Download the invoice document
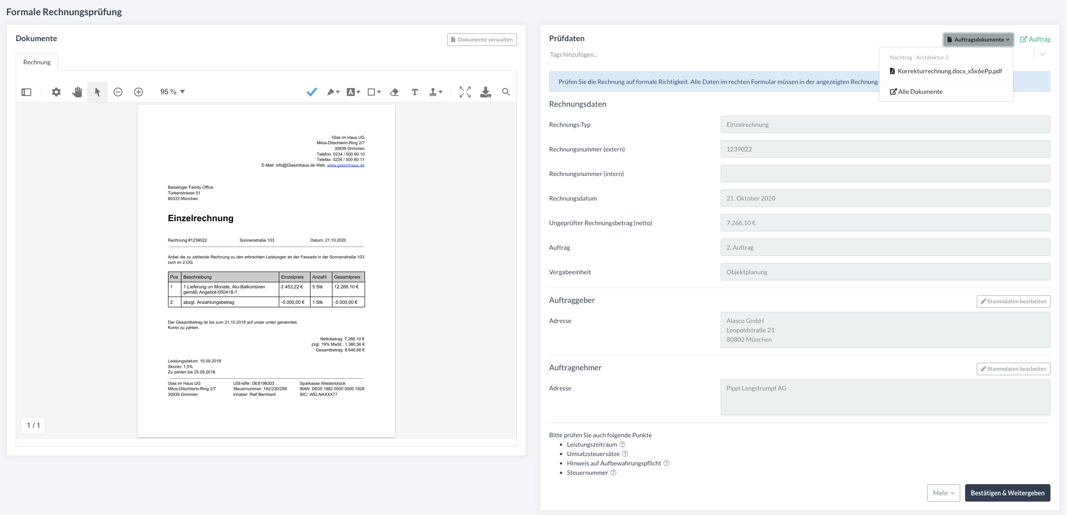Viewport: 1067px width, 515px height. [486, 92]
